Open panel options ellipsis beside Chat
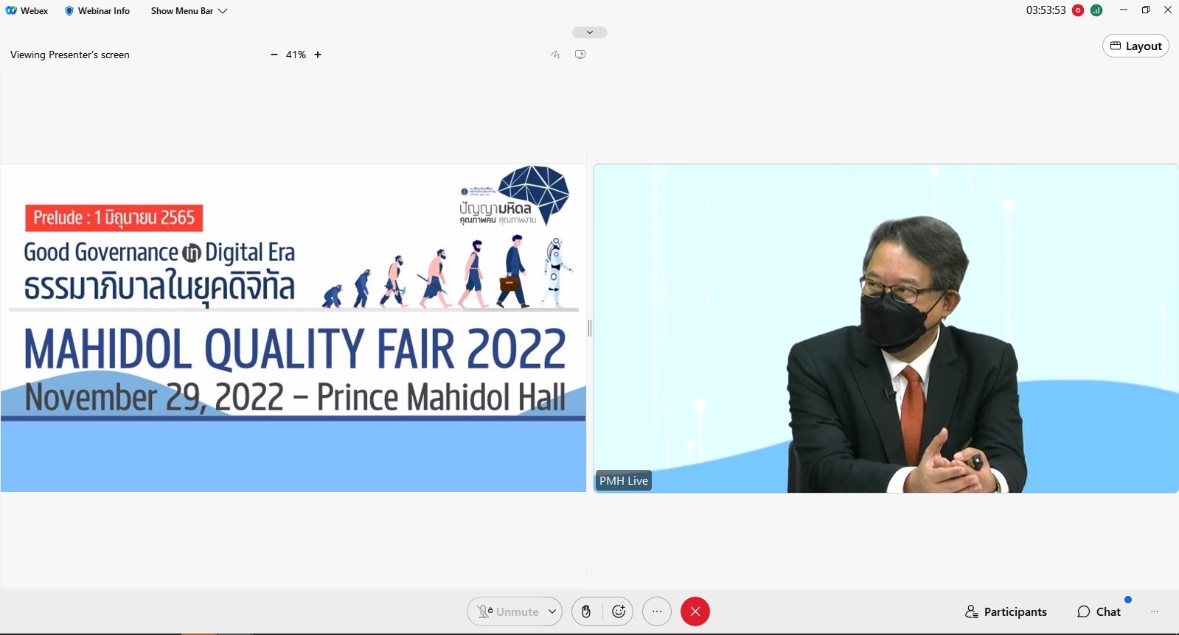 (1155, 611)
